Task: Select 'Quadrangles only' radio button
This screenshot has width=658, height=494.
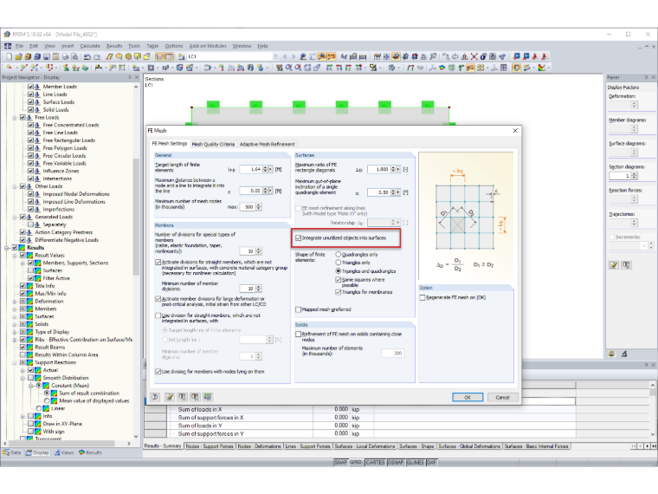Action: 339,255
